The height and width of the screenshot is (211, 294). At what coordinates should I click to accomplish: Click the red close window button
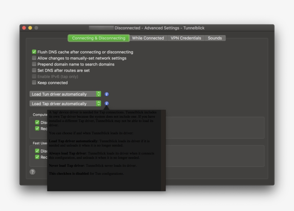coord(24,28)
